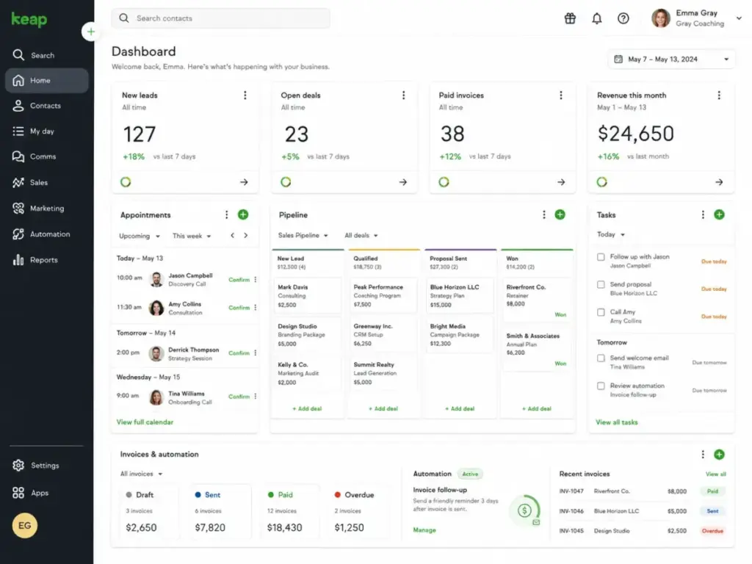Open the May 7 – May 13 date range dropdown
752x564 pixels.
(x=671, y=59)
